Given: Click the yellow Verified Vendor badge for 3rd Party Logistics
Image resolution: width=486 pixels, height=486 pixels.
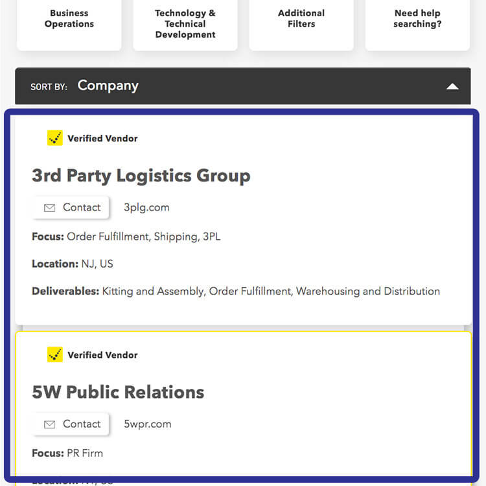Looking at the screenshot, I should 55,138.
